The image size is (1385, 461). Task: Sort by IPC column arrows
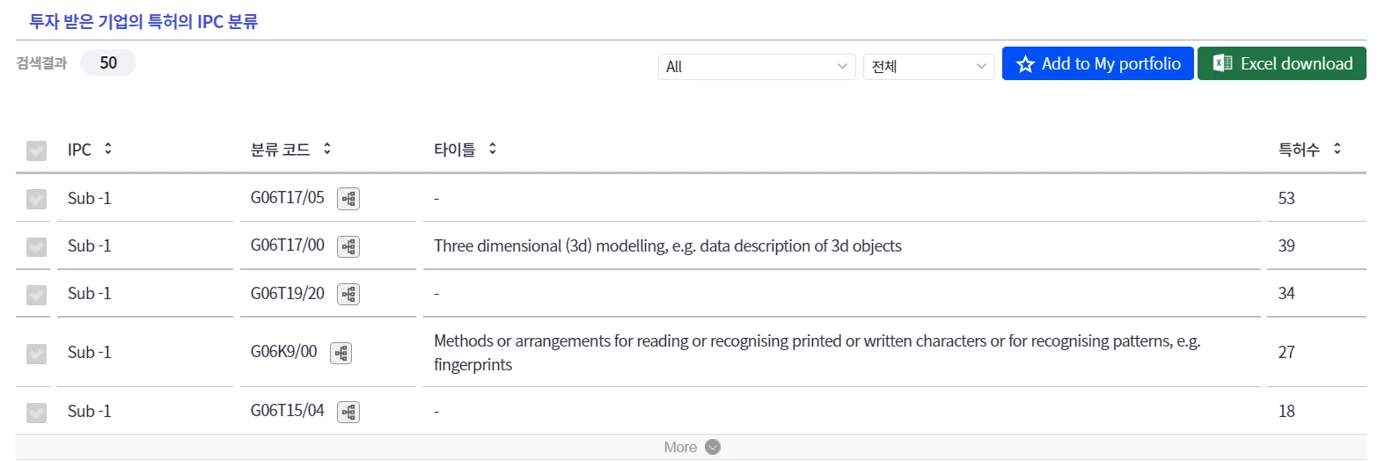point(108,149)
